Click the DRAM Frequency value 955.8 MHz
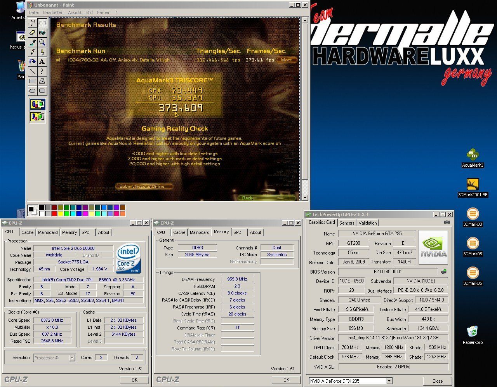Screen dimensions: 497x387 [x=238, y=279]
